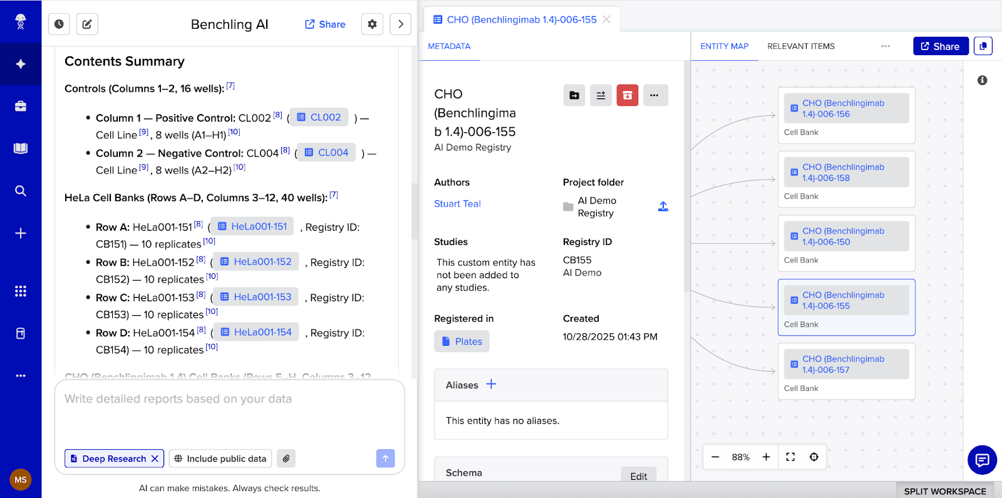Recenter the entity map view
This screenshot has width=1002, height=498.
pos(814,457)
